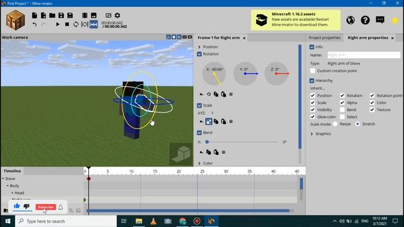The image size is (404, 227).
Task: Click the second document icon beside New project
Action: pyautogui.click(x=44, y=15)
